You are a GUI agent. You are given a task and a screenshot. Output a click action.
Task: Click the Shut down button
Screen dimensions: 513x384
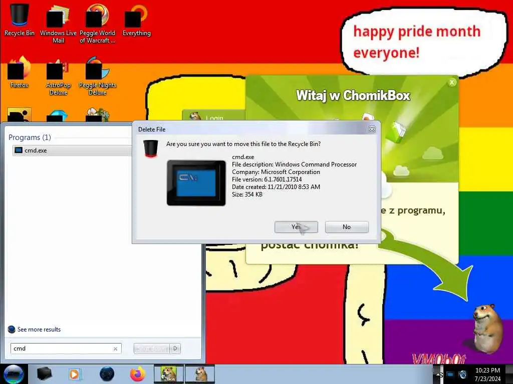pyautogui.click(x=152, y=348)
